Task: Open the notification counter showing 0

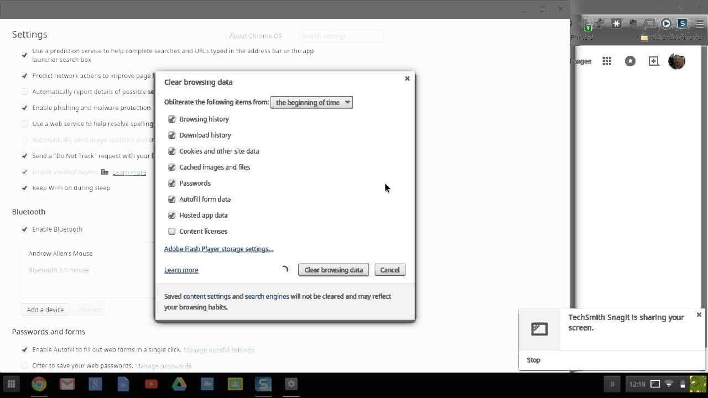Action: click(612, 384)
